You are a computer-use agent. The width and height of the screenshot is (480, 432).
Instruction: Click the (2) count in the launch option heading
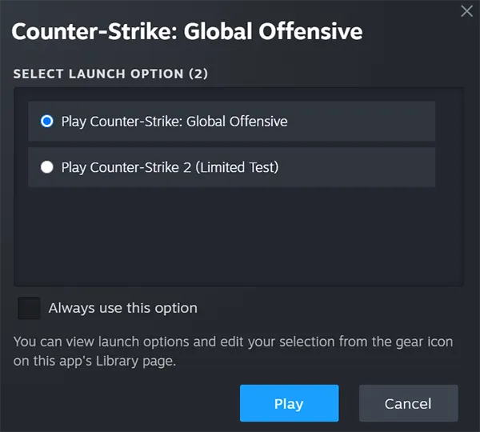[198, 74]
